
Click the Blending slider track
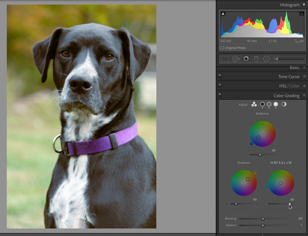[250, 219]
